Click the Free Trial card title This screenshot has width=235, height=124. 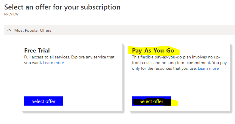37,50
